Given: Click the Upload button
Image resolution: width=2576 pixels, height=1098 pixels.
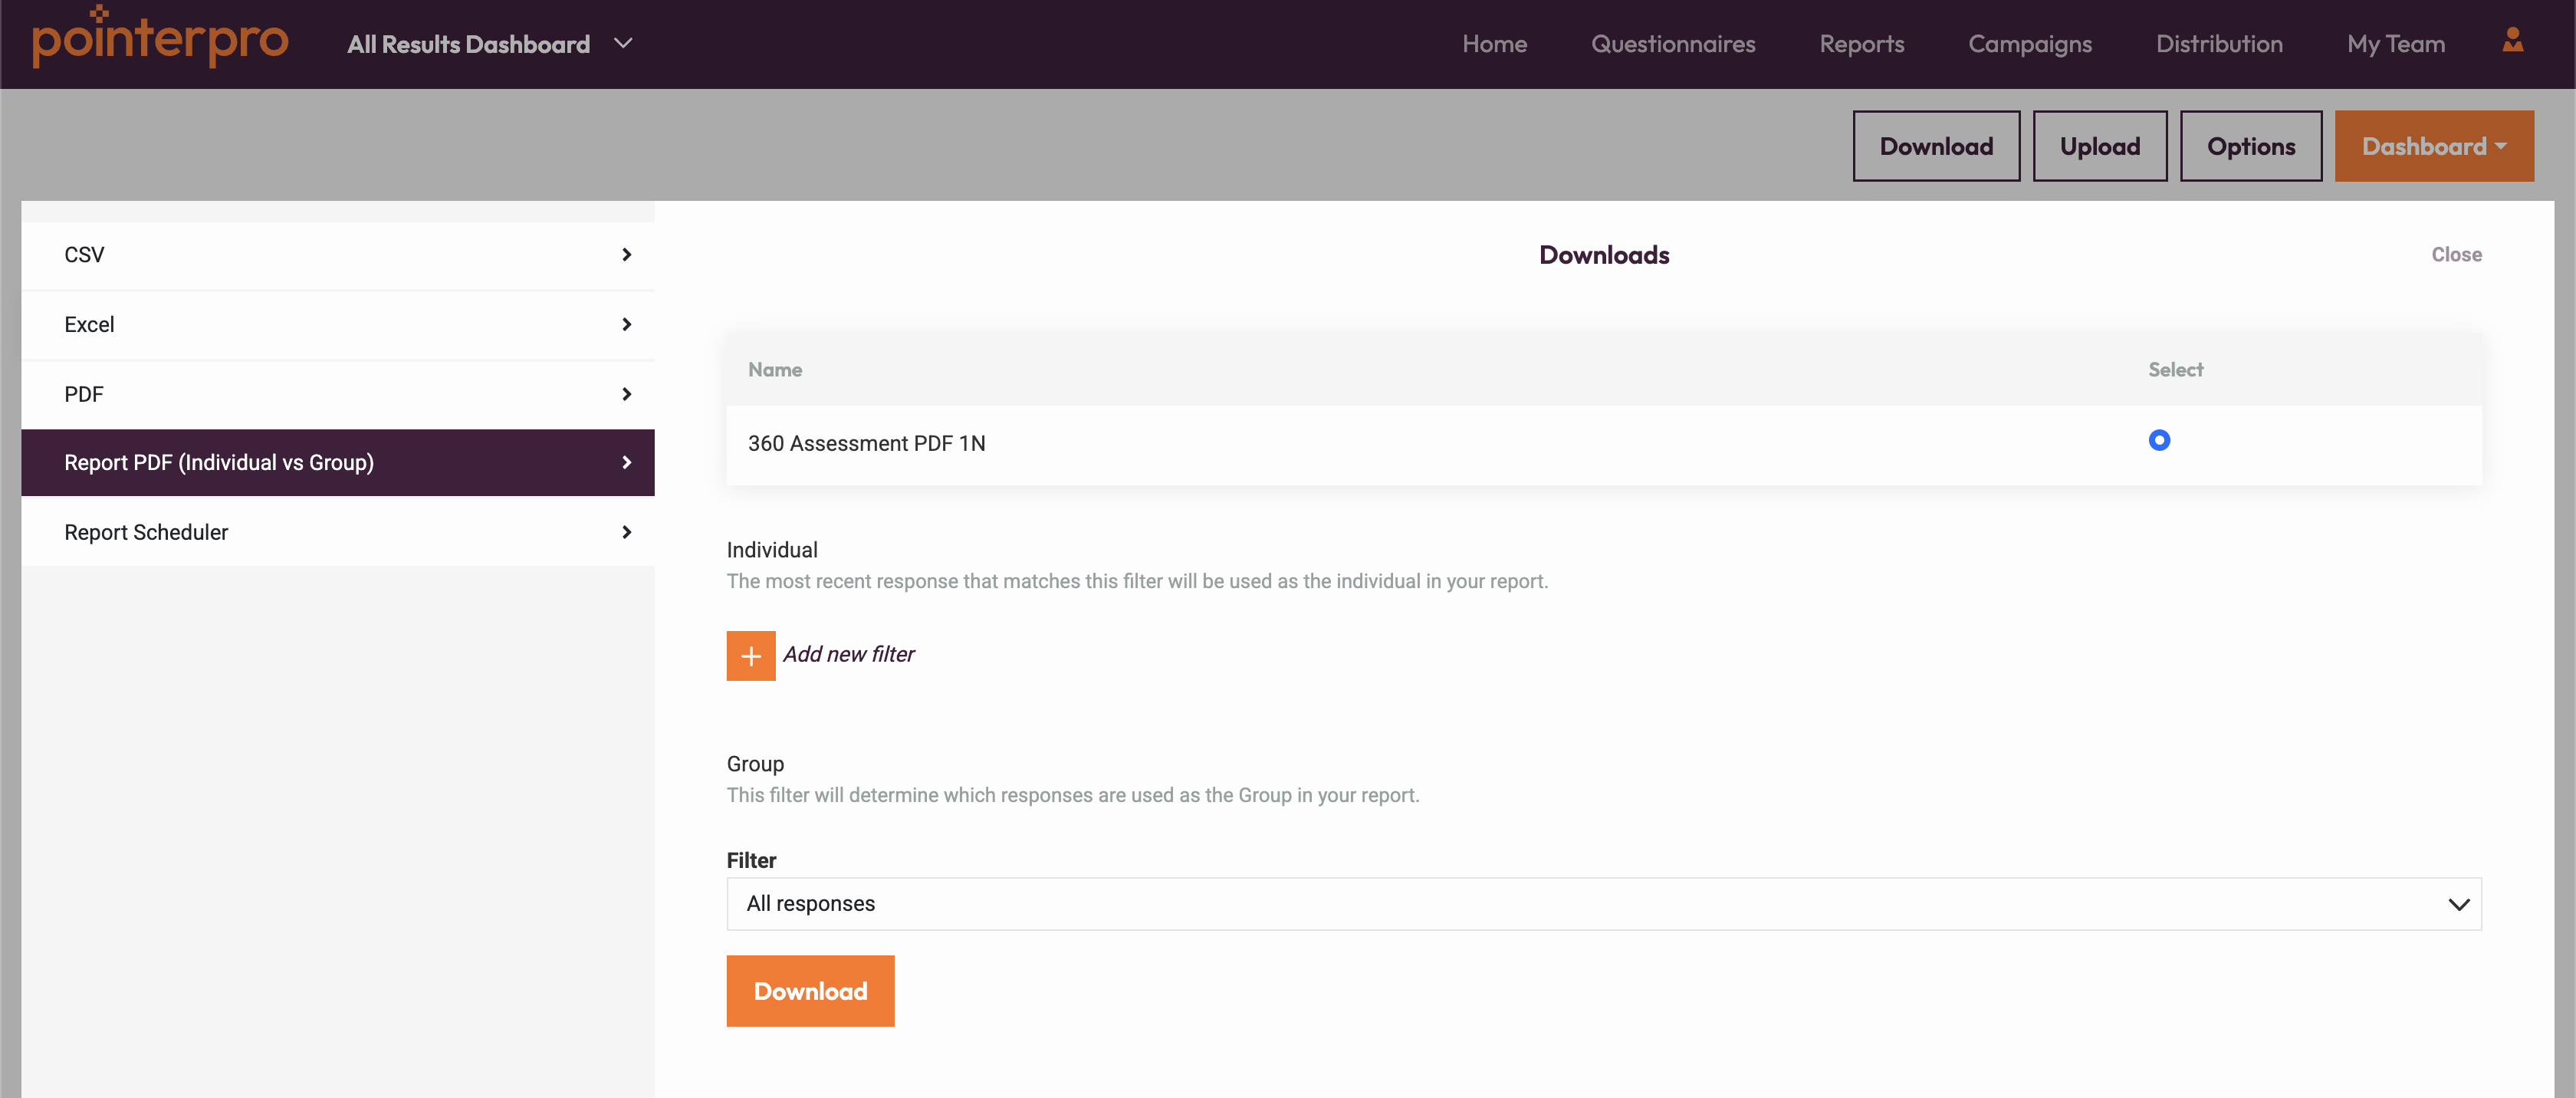Looking at the screenshot, I should 2099,146.
